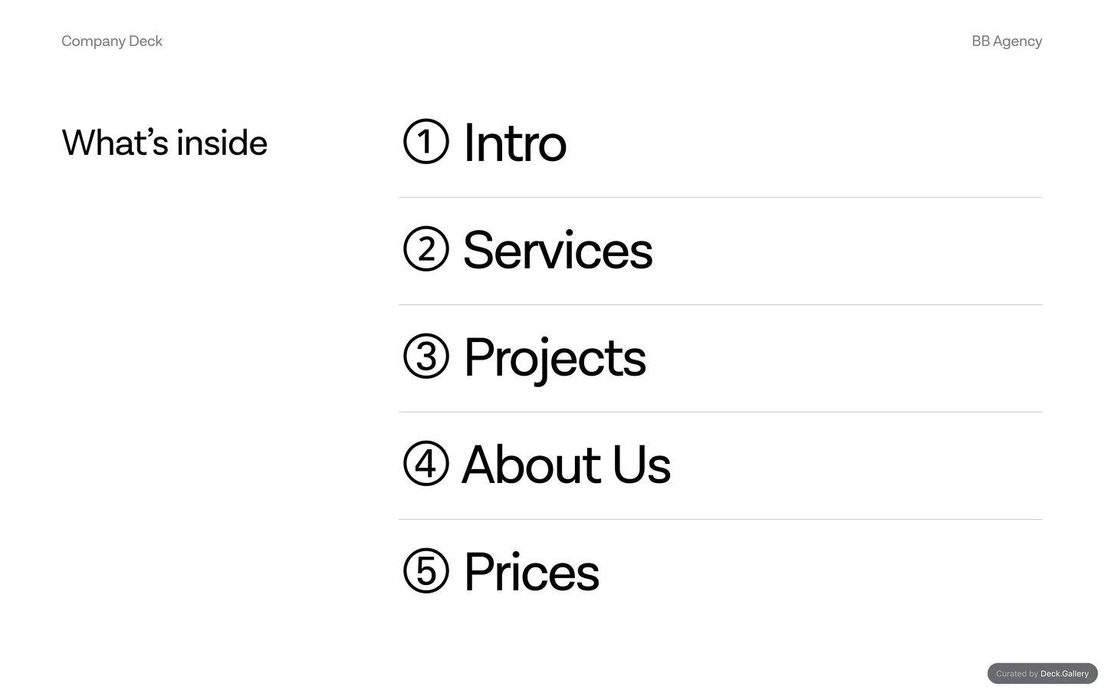Click the BB Agency header text

click(x=1007, y=41)
